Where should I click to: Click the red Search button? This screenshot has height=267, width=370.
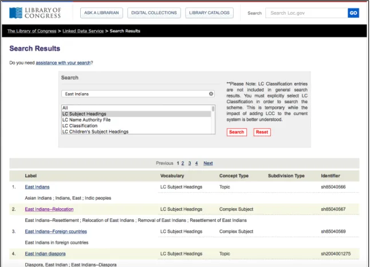click(x=237, y=132)
